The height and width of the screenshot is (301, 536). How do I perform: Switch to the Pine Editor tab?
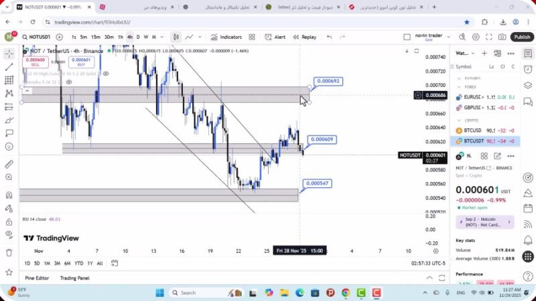click(x=37, y=278)
